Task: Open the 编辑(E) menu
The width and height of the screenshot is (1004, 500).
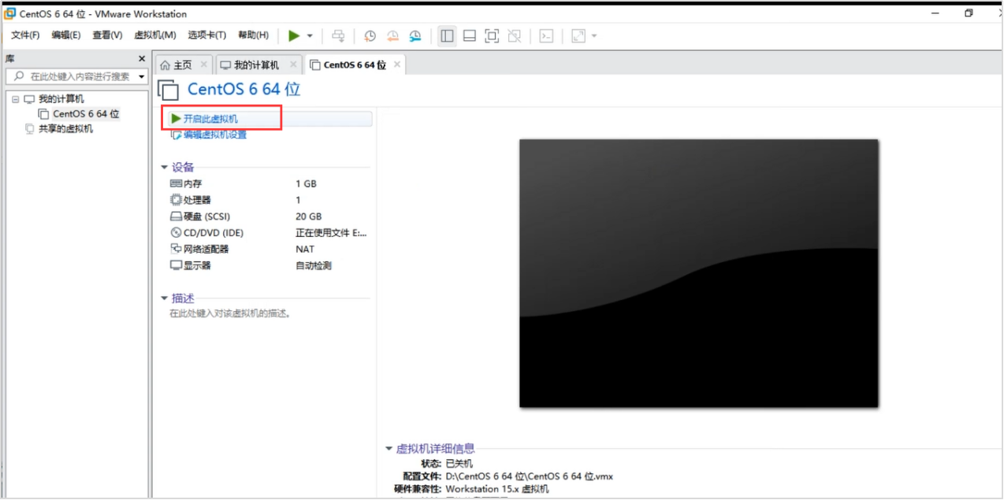Action: (66, 35)
